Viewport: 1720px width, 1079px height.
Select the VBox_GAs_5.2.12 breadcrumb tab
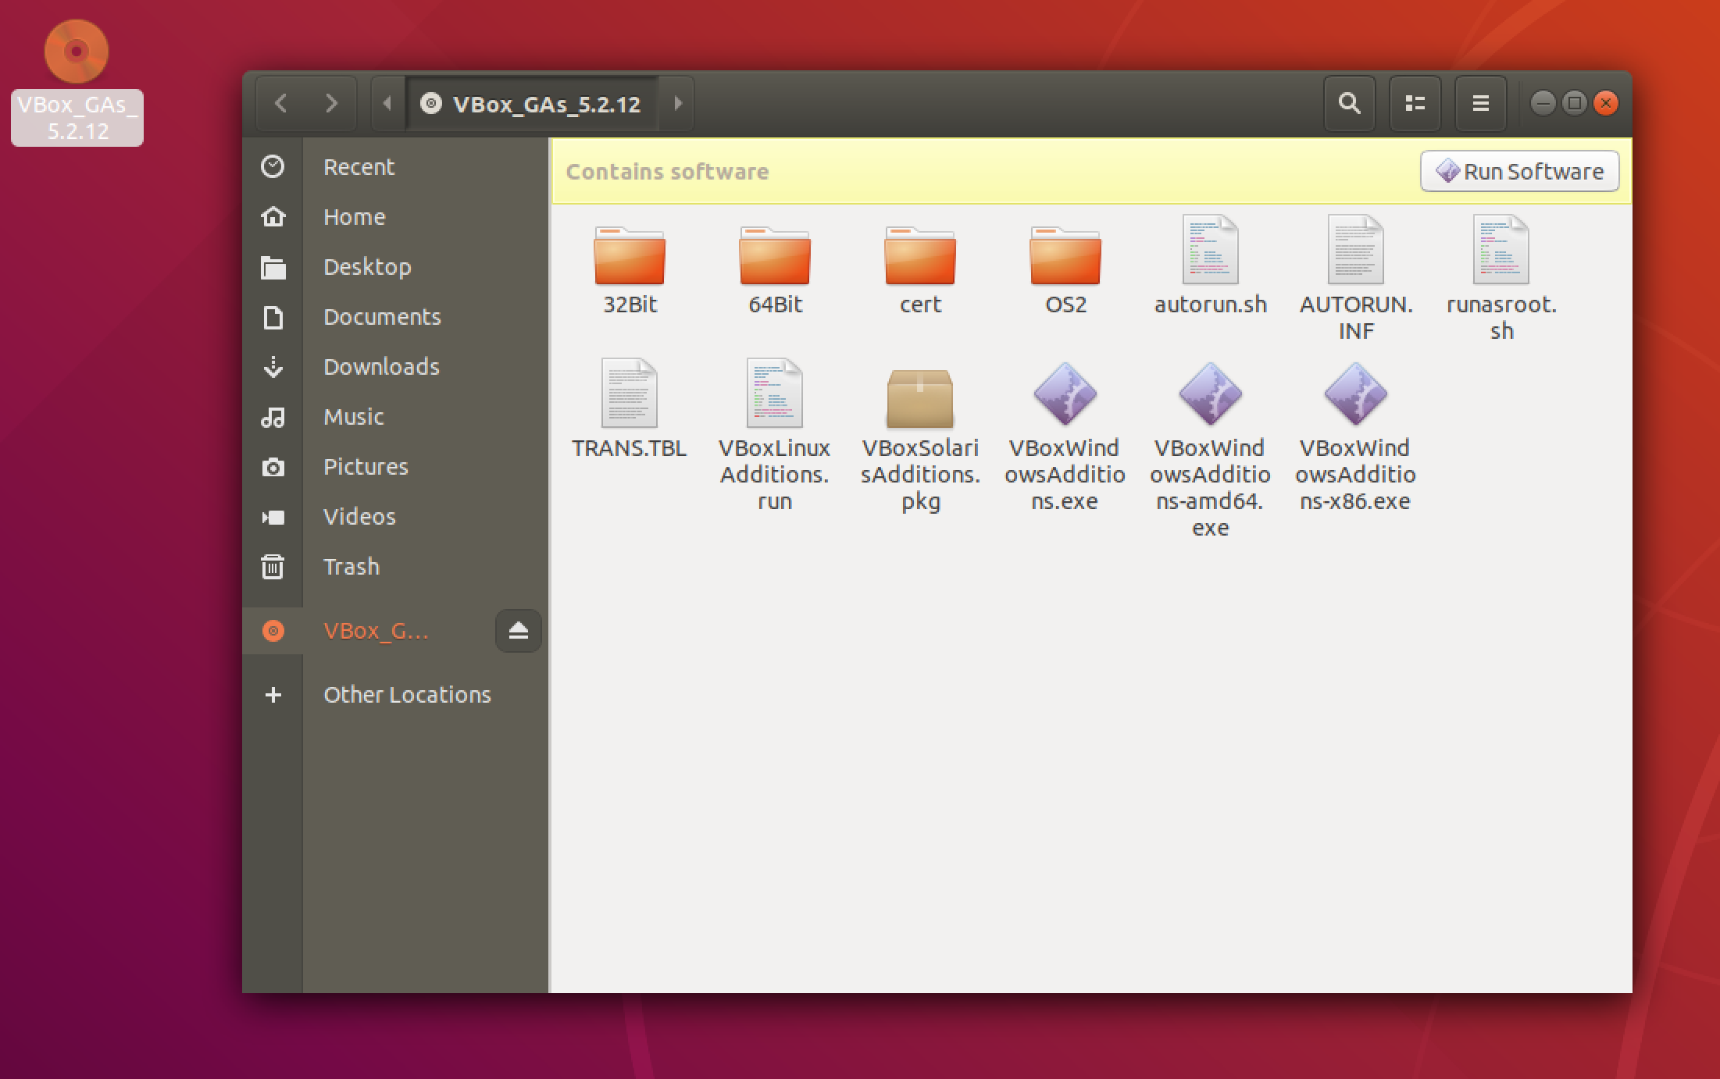(547, 103)
